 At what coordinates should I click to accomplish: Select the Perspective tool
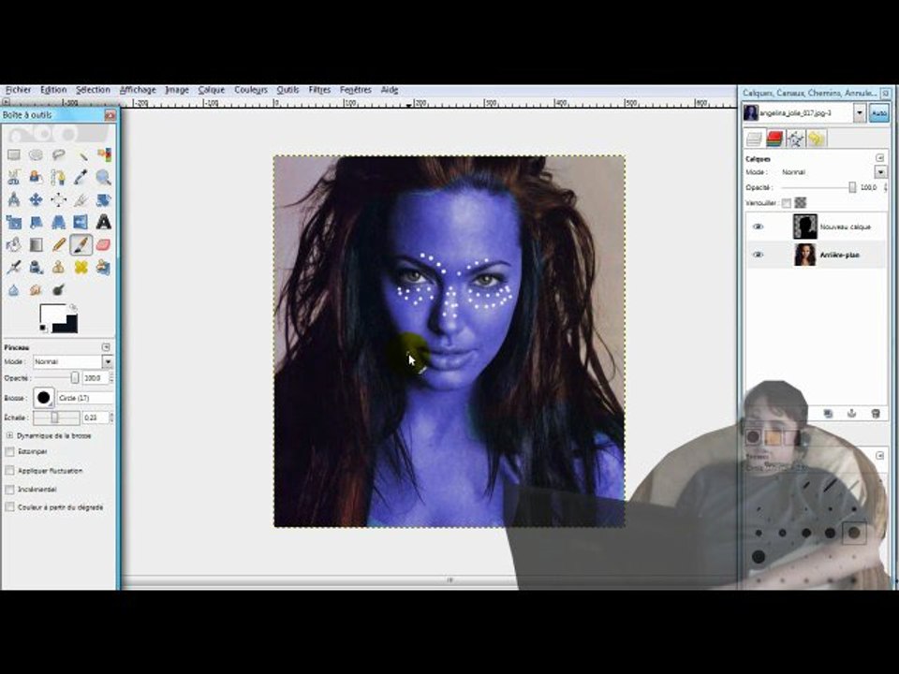(58, 223)
